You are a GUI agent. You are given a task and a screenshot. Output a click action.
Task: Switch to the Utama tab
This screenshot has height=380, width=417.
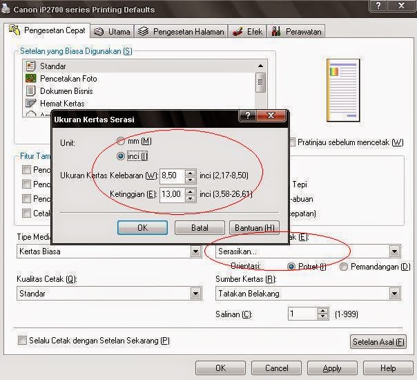coord(113,31)
